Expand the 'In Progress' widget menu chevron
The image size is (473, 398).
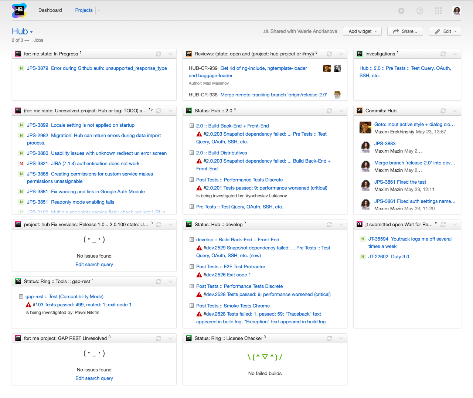pyautogui.click(x=170, y=54)
